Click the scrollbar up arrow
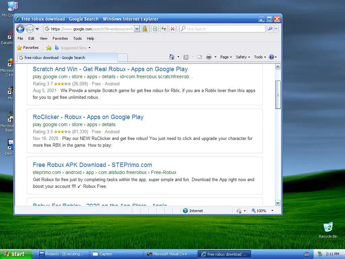 tap(278, 66)
